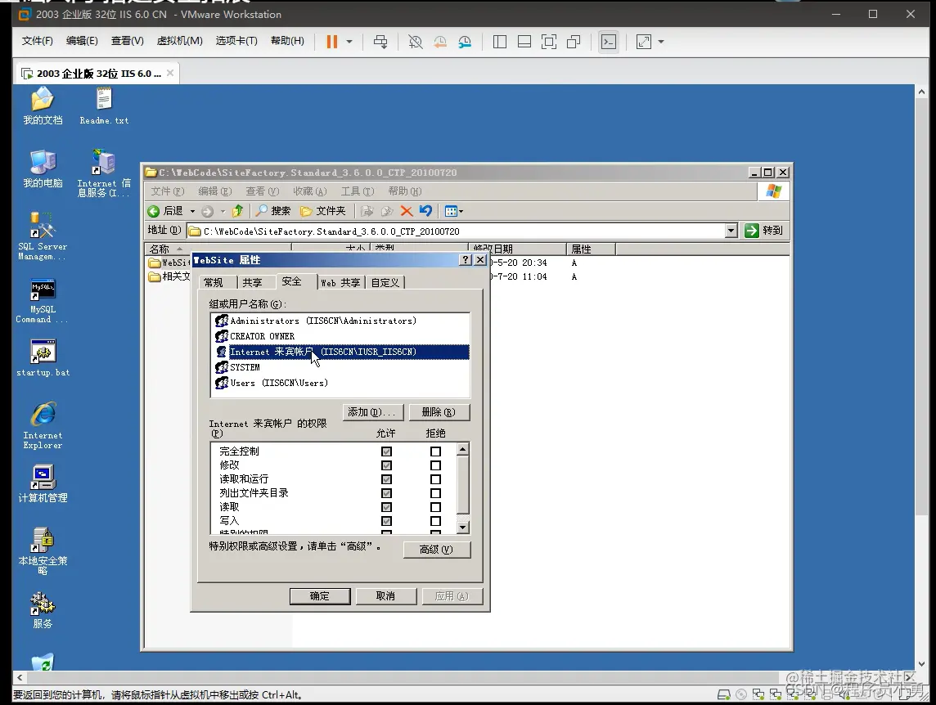
Task: Switch to 自定义 tab
Action: point(385,282)
